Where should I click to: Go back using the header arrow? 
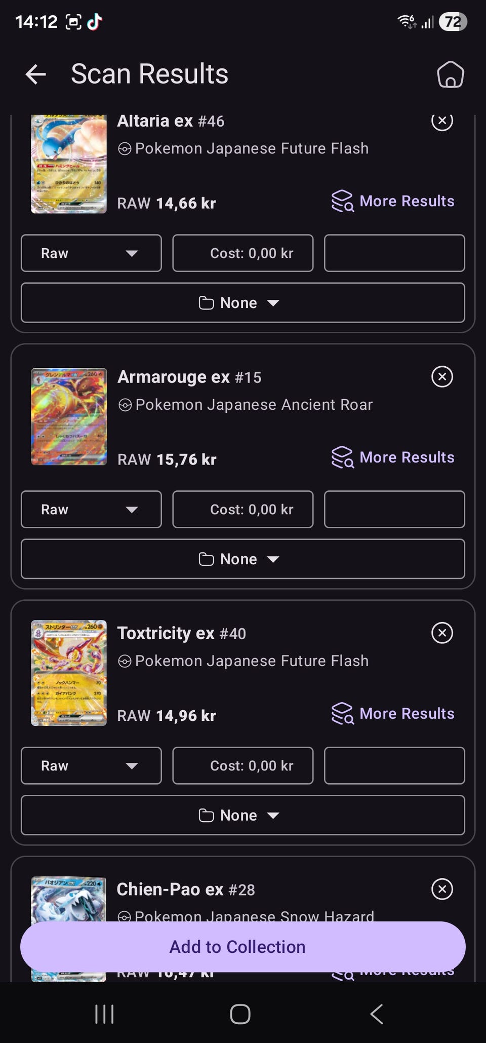click(x=36, y=74)
